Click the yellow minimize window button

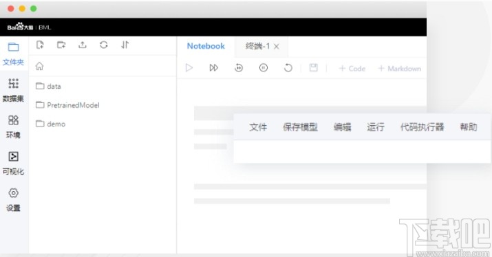(22, 9)
